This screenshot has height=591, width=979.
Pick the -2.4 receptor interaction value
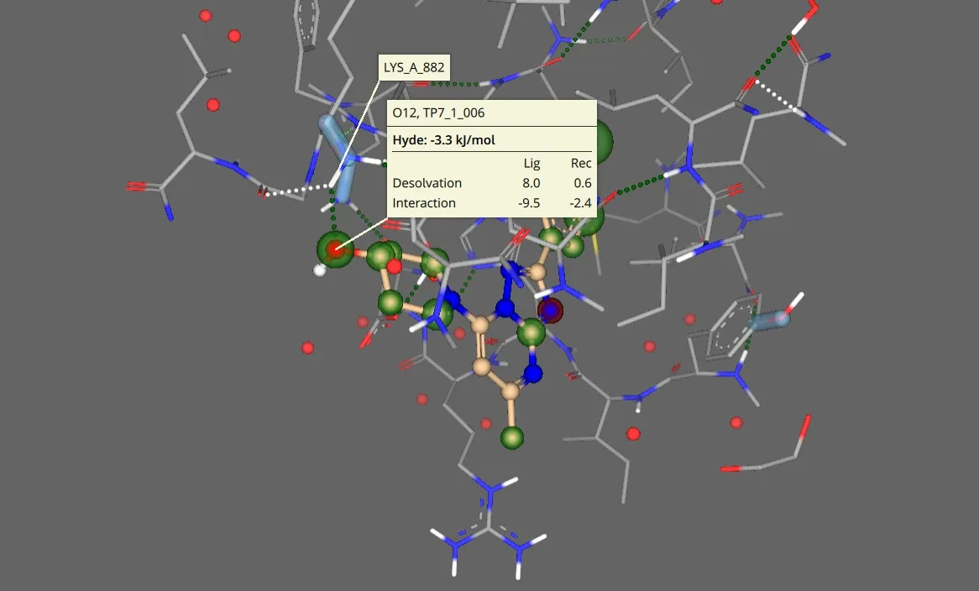[581, 203]
